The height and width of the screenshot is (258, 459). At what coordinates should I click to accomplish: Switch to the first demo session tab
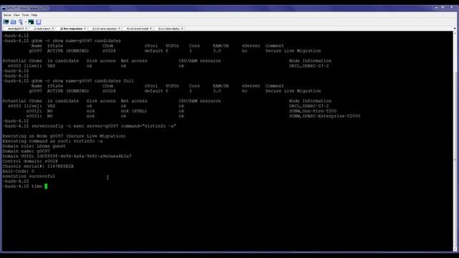(x=16, y=29)
